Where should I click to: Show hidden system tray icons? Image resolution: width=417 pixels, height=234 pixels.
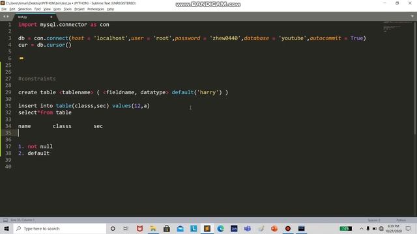[x=362, y=228]
